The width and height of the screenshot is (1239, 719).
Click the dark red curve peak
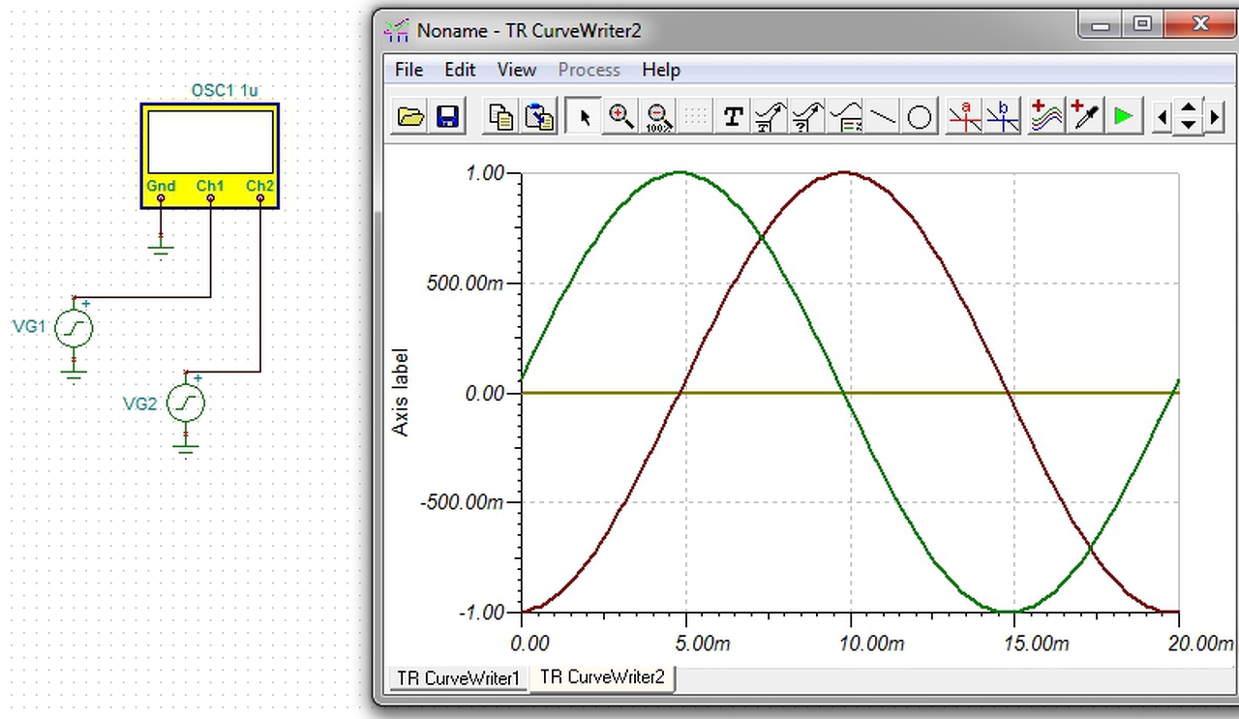[x=844, y=172]
